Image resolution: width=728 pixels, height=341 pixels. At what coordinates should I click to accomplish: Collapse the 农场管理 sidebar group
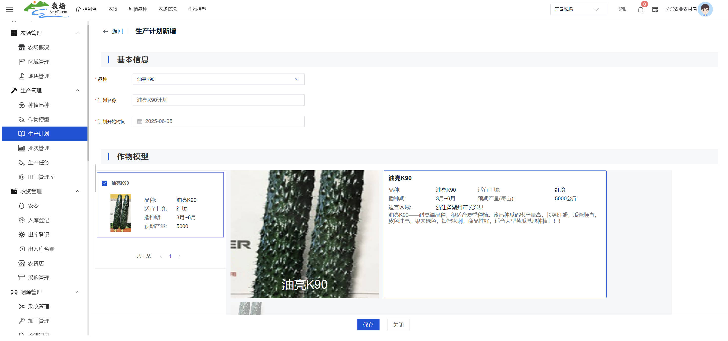(77, 33)
